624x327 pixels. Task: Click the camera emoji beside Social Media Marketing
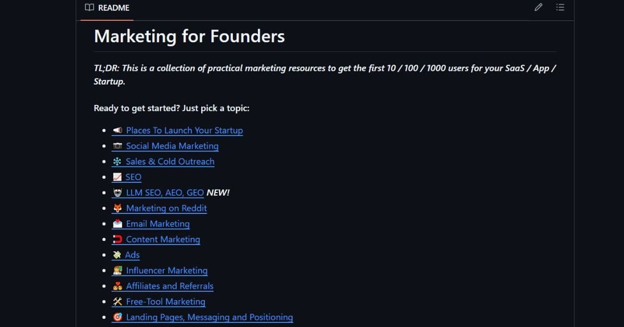point(117,146)
